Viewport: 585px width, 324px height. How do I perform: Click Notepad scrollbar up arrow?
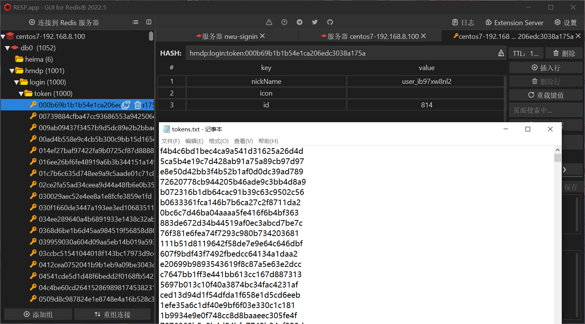click(x=558, y=150)
